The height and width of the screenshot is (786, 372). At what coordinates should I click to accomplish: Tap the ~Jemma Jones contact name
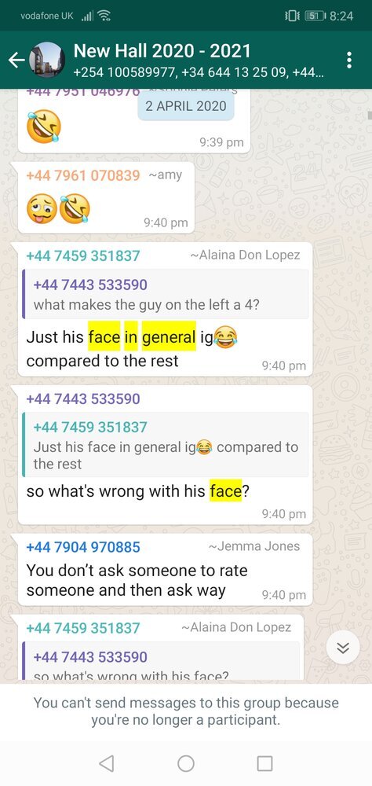pos(253,546)
